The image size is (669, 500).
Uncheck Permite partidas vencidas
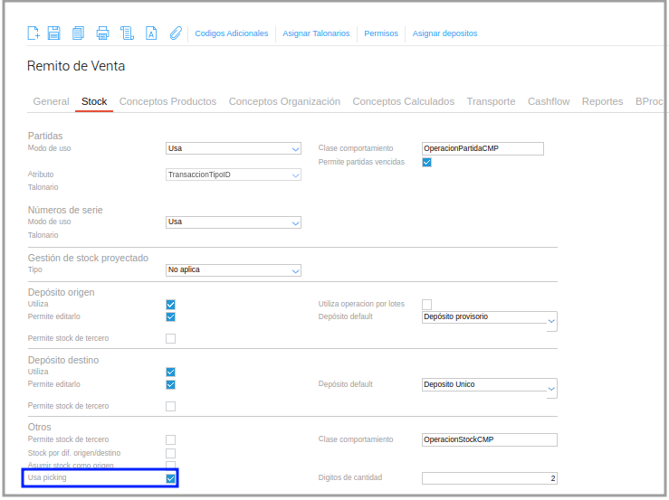426,162
